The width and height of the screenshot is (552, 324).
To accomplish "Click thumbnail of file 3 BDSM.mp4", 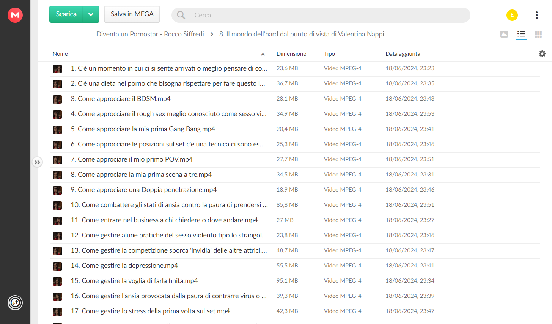I will coord(57,99).
